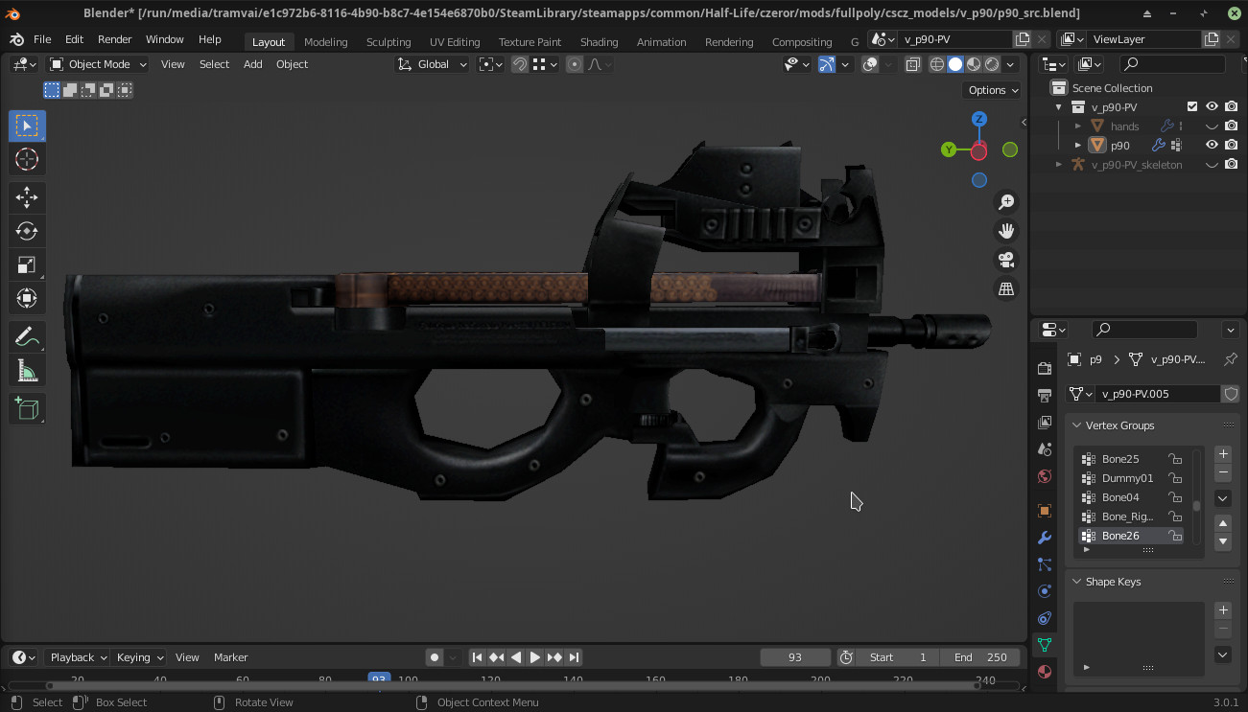
Task: Select the Annotate tool
Action: tap(26, 335)
